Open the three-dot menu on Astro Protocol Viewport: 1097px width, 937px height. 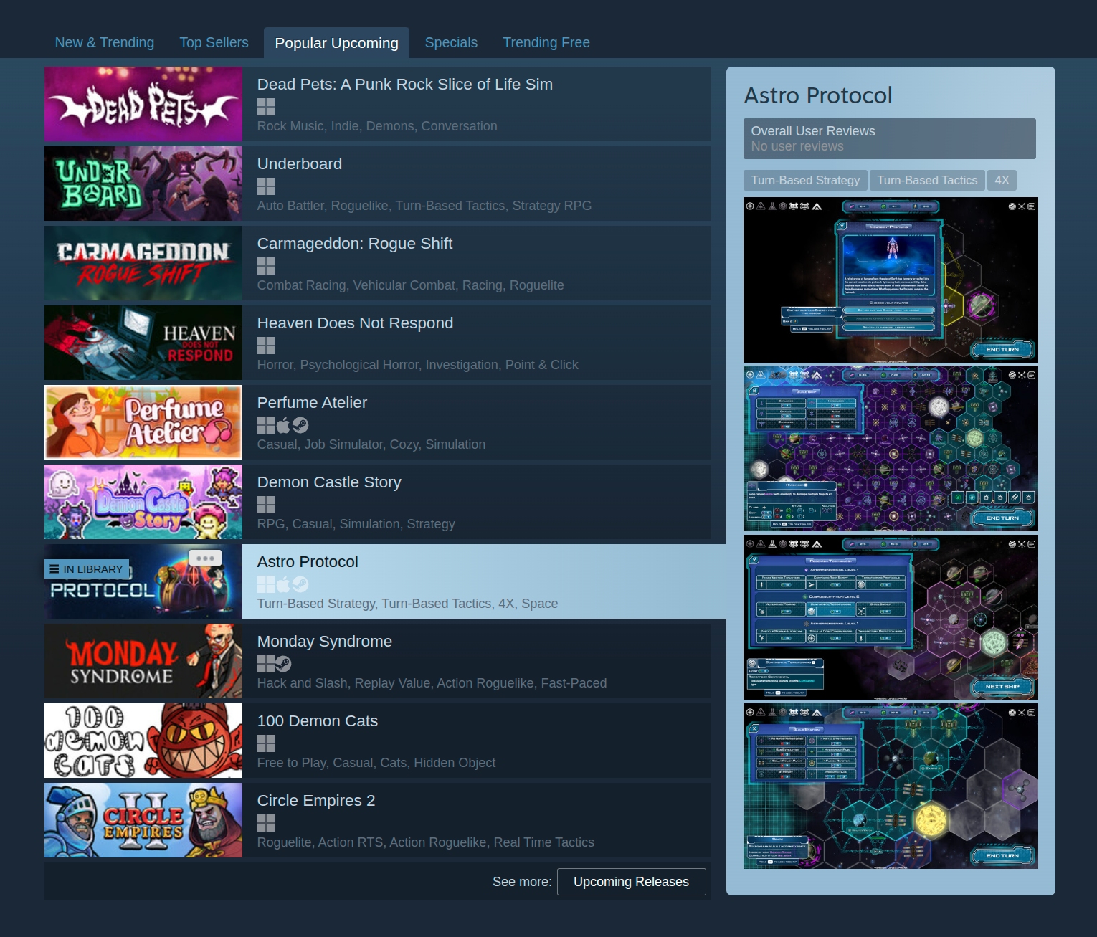point(205,558)
